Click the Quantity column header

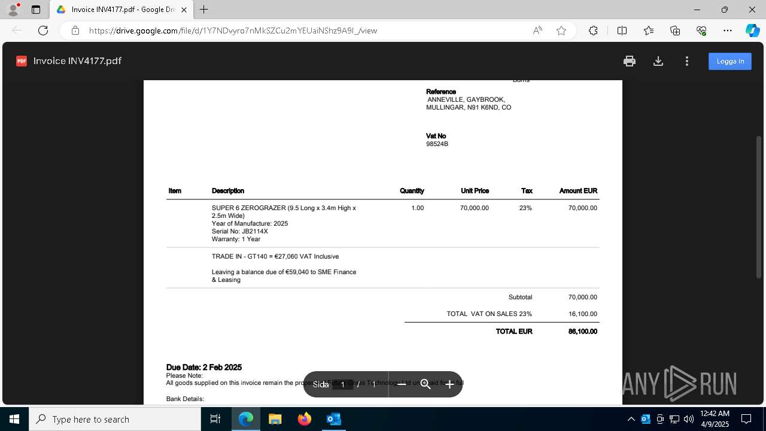click(x=412, y=191)
